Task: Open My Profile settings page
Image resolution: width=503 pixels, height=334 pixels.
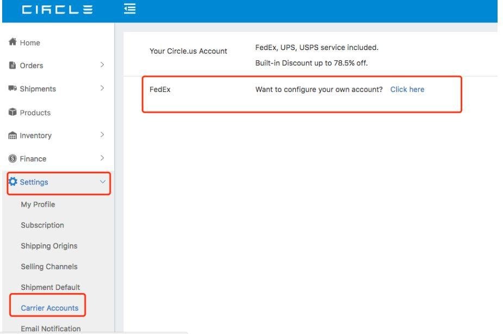Action: 38,205
